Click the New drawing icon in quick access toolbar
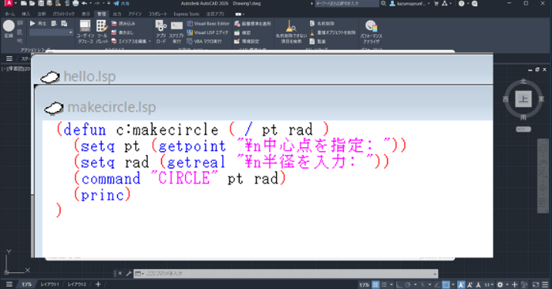This screenshot has width=552, height=289. 24,3
